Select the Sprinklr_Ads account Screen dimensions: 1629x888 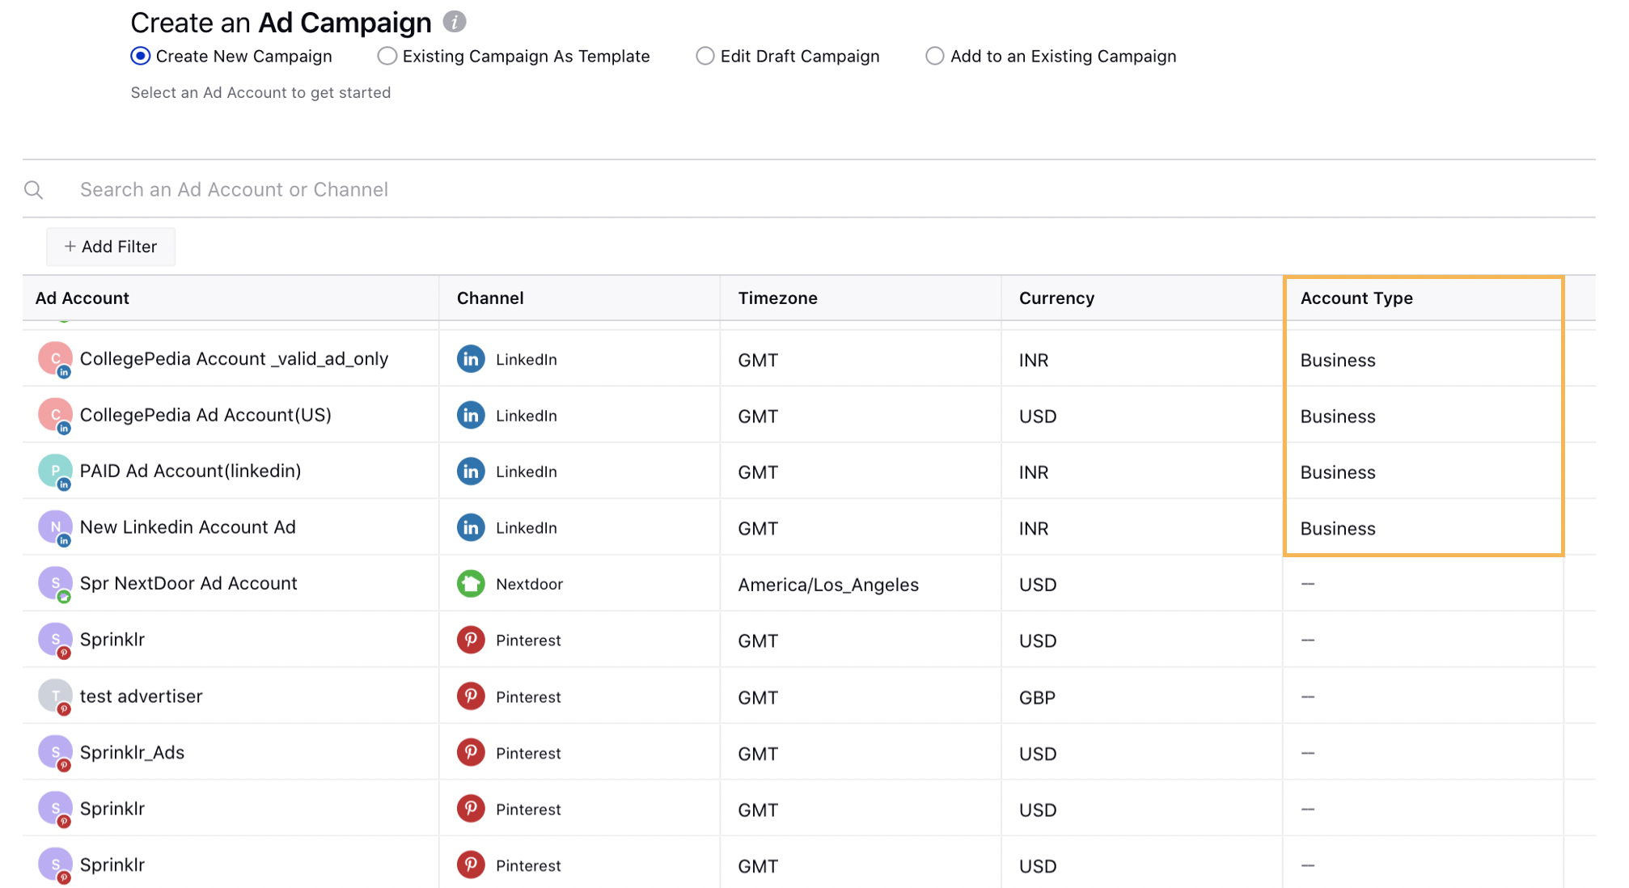(132, 753)
